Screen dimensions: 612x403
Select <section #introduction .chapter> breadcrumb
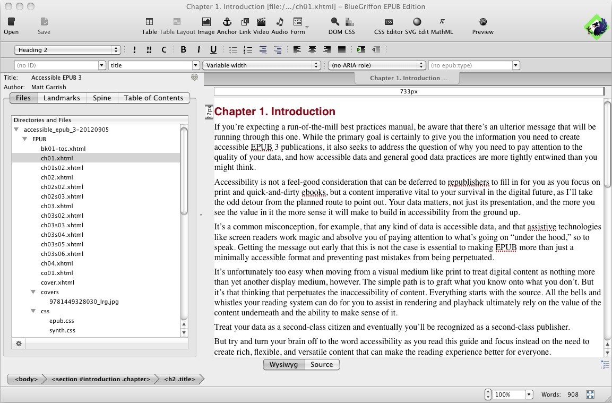(x=101, y=379)
